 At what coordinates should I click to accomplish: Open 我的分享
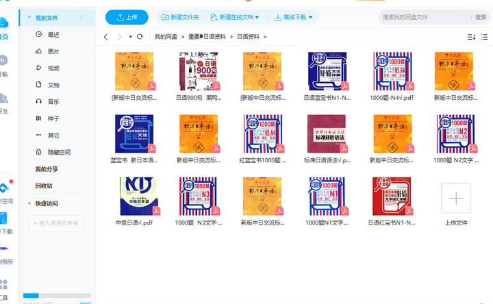pos(47,169)
